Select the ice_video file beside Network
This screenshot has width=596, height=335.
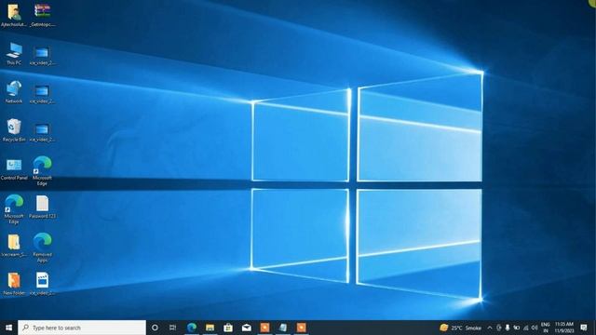[x=42, y=94]
